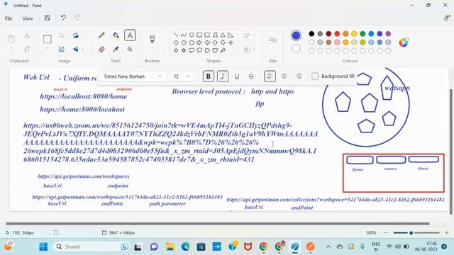The height and width of the screenshot is (255, 454).
Task: Select the Text tool
Action: coord(130,35)
